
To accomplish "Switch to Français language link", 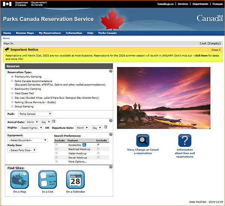I will pyautogui.click(x=217, y=4).
